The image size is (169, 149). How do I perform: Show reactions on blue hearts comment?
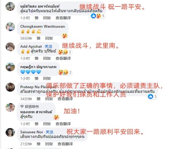point(65,72)
